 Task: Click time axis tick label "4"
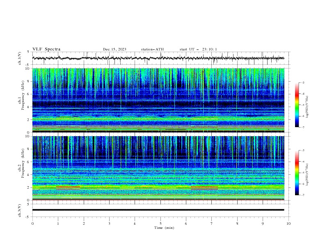tap(135, 224)
